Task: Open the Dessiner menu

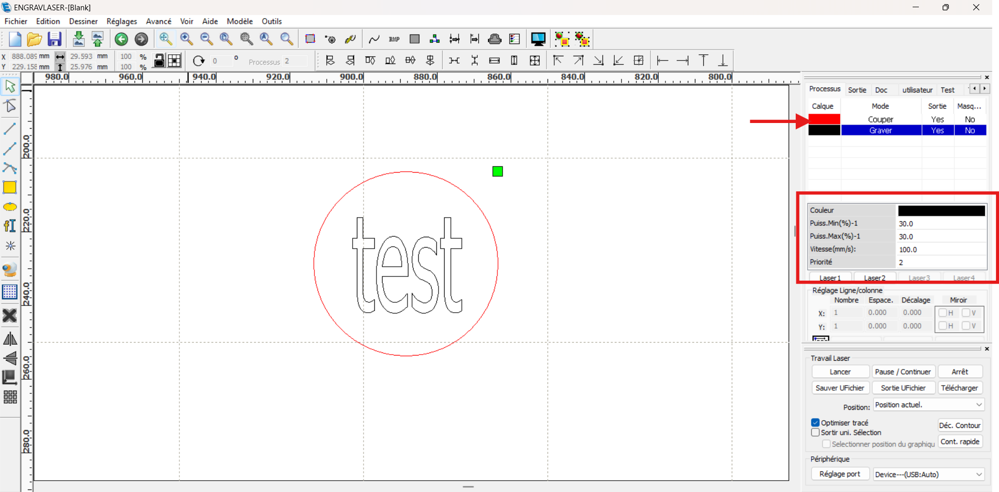Action: (83, 21)
